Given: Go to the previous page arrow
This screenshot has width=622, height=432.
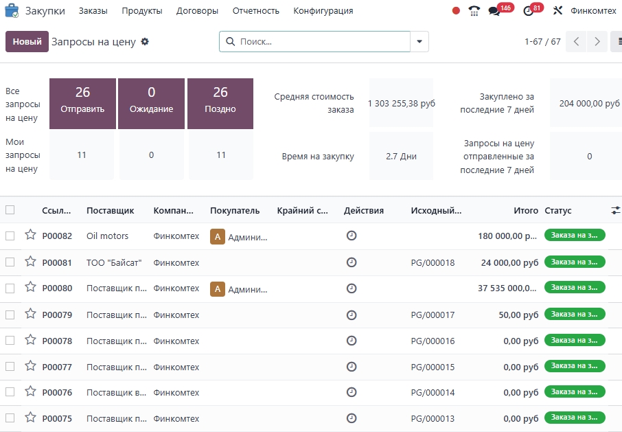Looking at the screenshot, I should click(x=576, y=41).
